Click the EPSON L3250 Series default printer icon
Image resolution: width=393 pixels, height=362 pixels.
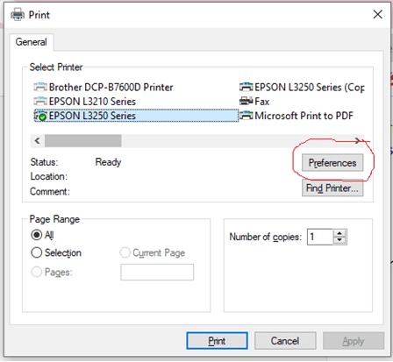40,116
